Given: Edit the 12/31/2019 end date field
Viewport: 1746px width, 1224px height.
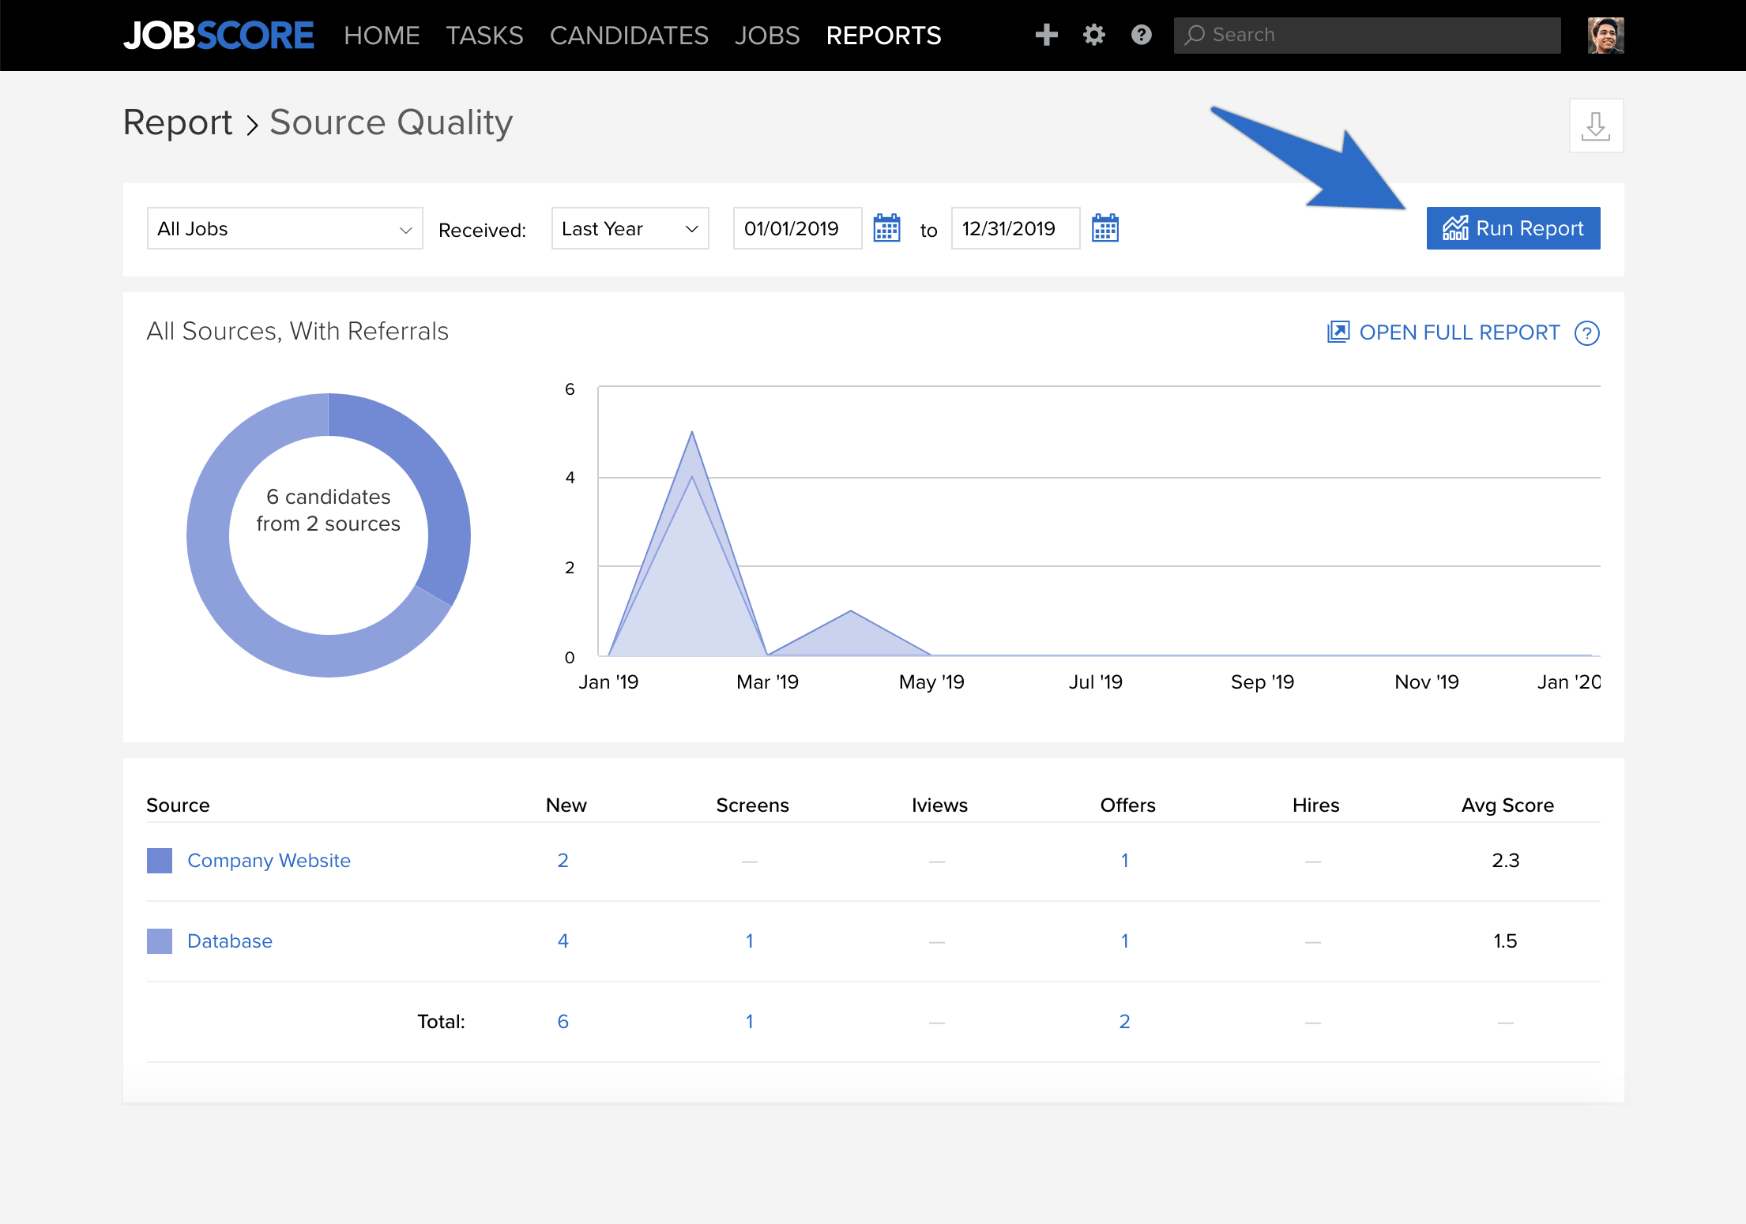Looking at the screenshot, I should tap(1015, 229).
